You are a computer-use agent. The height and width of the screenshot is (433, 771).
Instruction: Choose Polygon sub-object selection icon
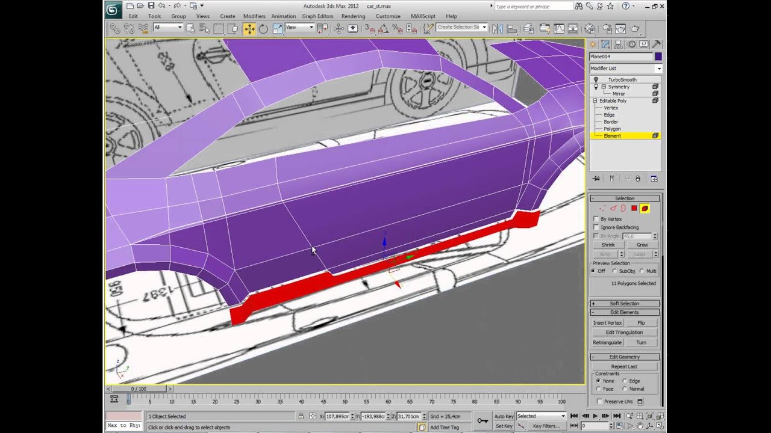pyautogui.click(x=634, y=208)
